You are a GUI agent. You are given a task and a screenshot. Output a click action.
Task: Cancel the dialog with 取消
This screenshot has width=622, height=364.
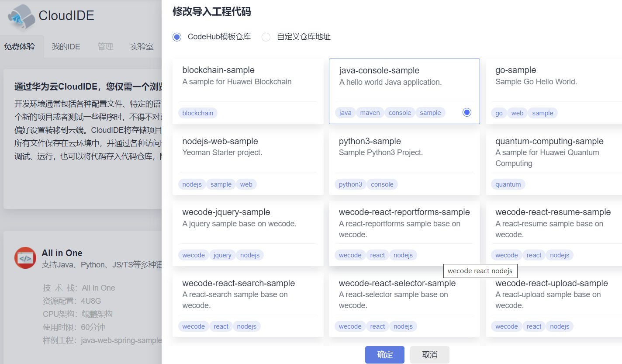[430, 355]
